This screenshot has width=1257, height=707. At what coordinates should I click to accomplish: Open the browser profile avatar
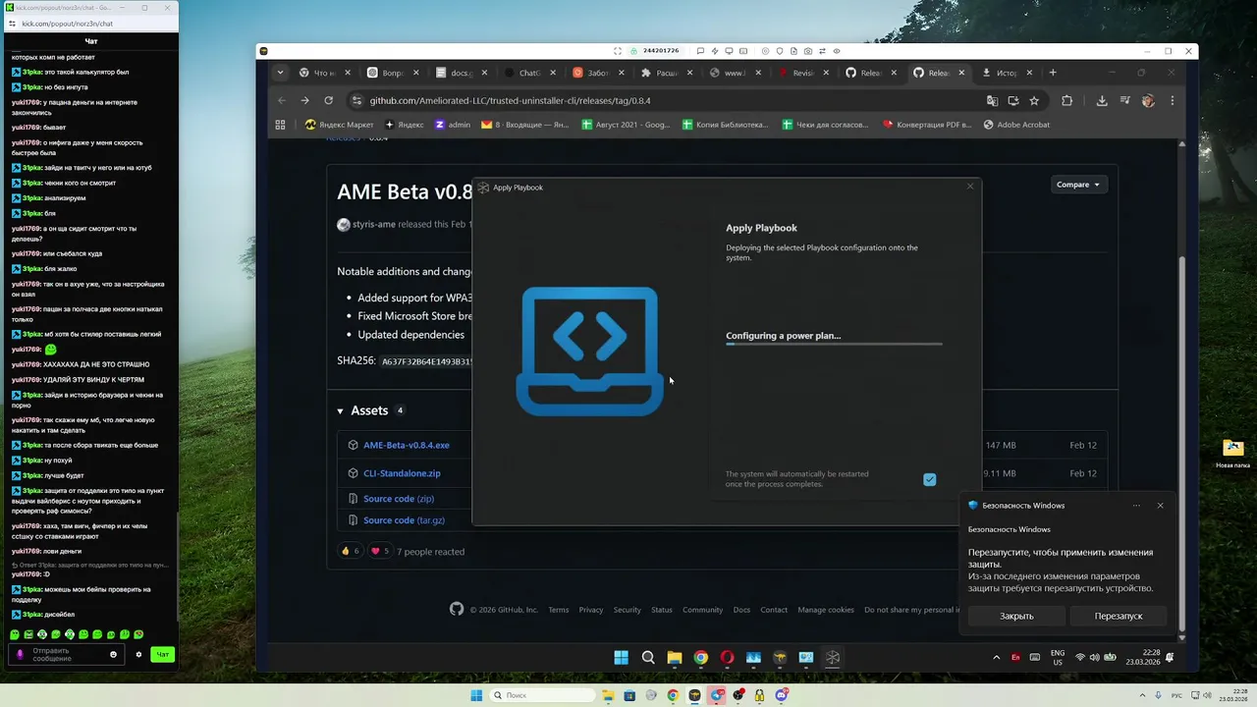pos(1148,100)
